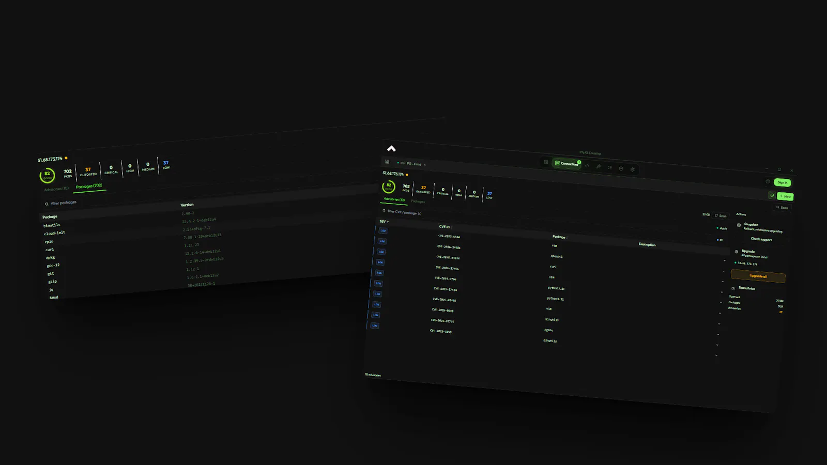Click the search icon beside filter packages
The height and width of the screenshot is (465, 827).
pos(47,204)
